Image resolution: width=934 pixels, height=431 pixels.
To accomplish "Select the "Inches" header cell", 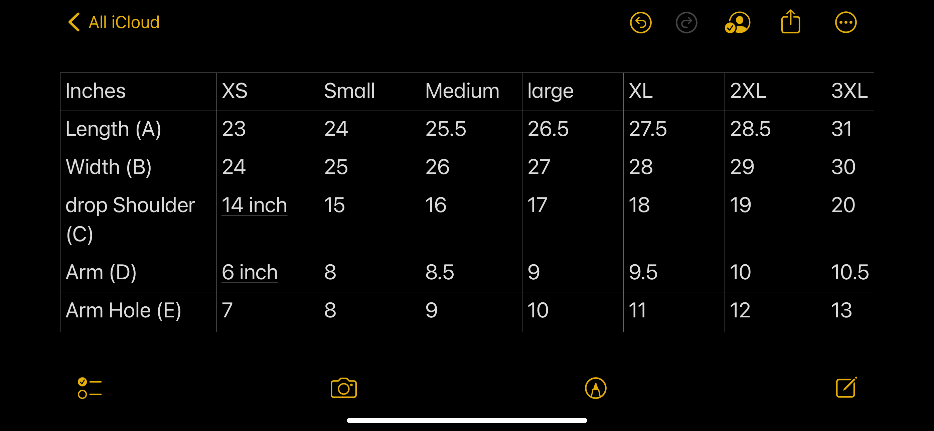I will click(x=138, y=91).
